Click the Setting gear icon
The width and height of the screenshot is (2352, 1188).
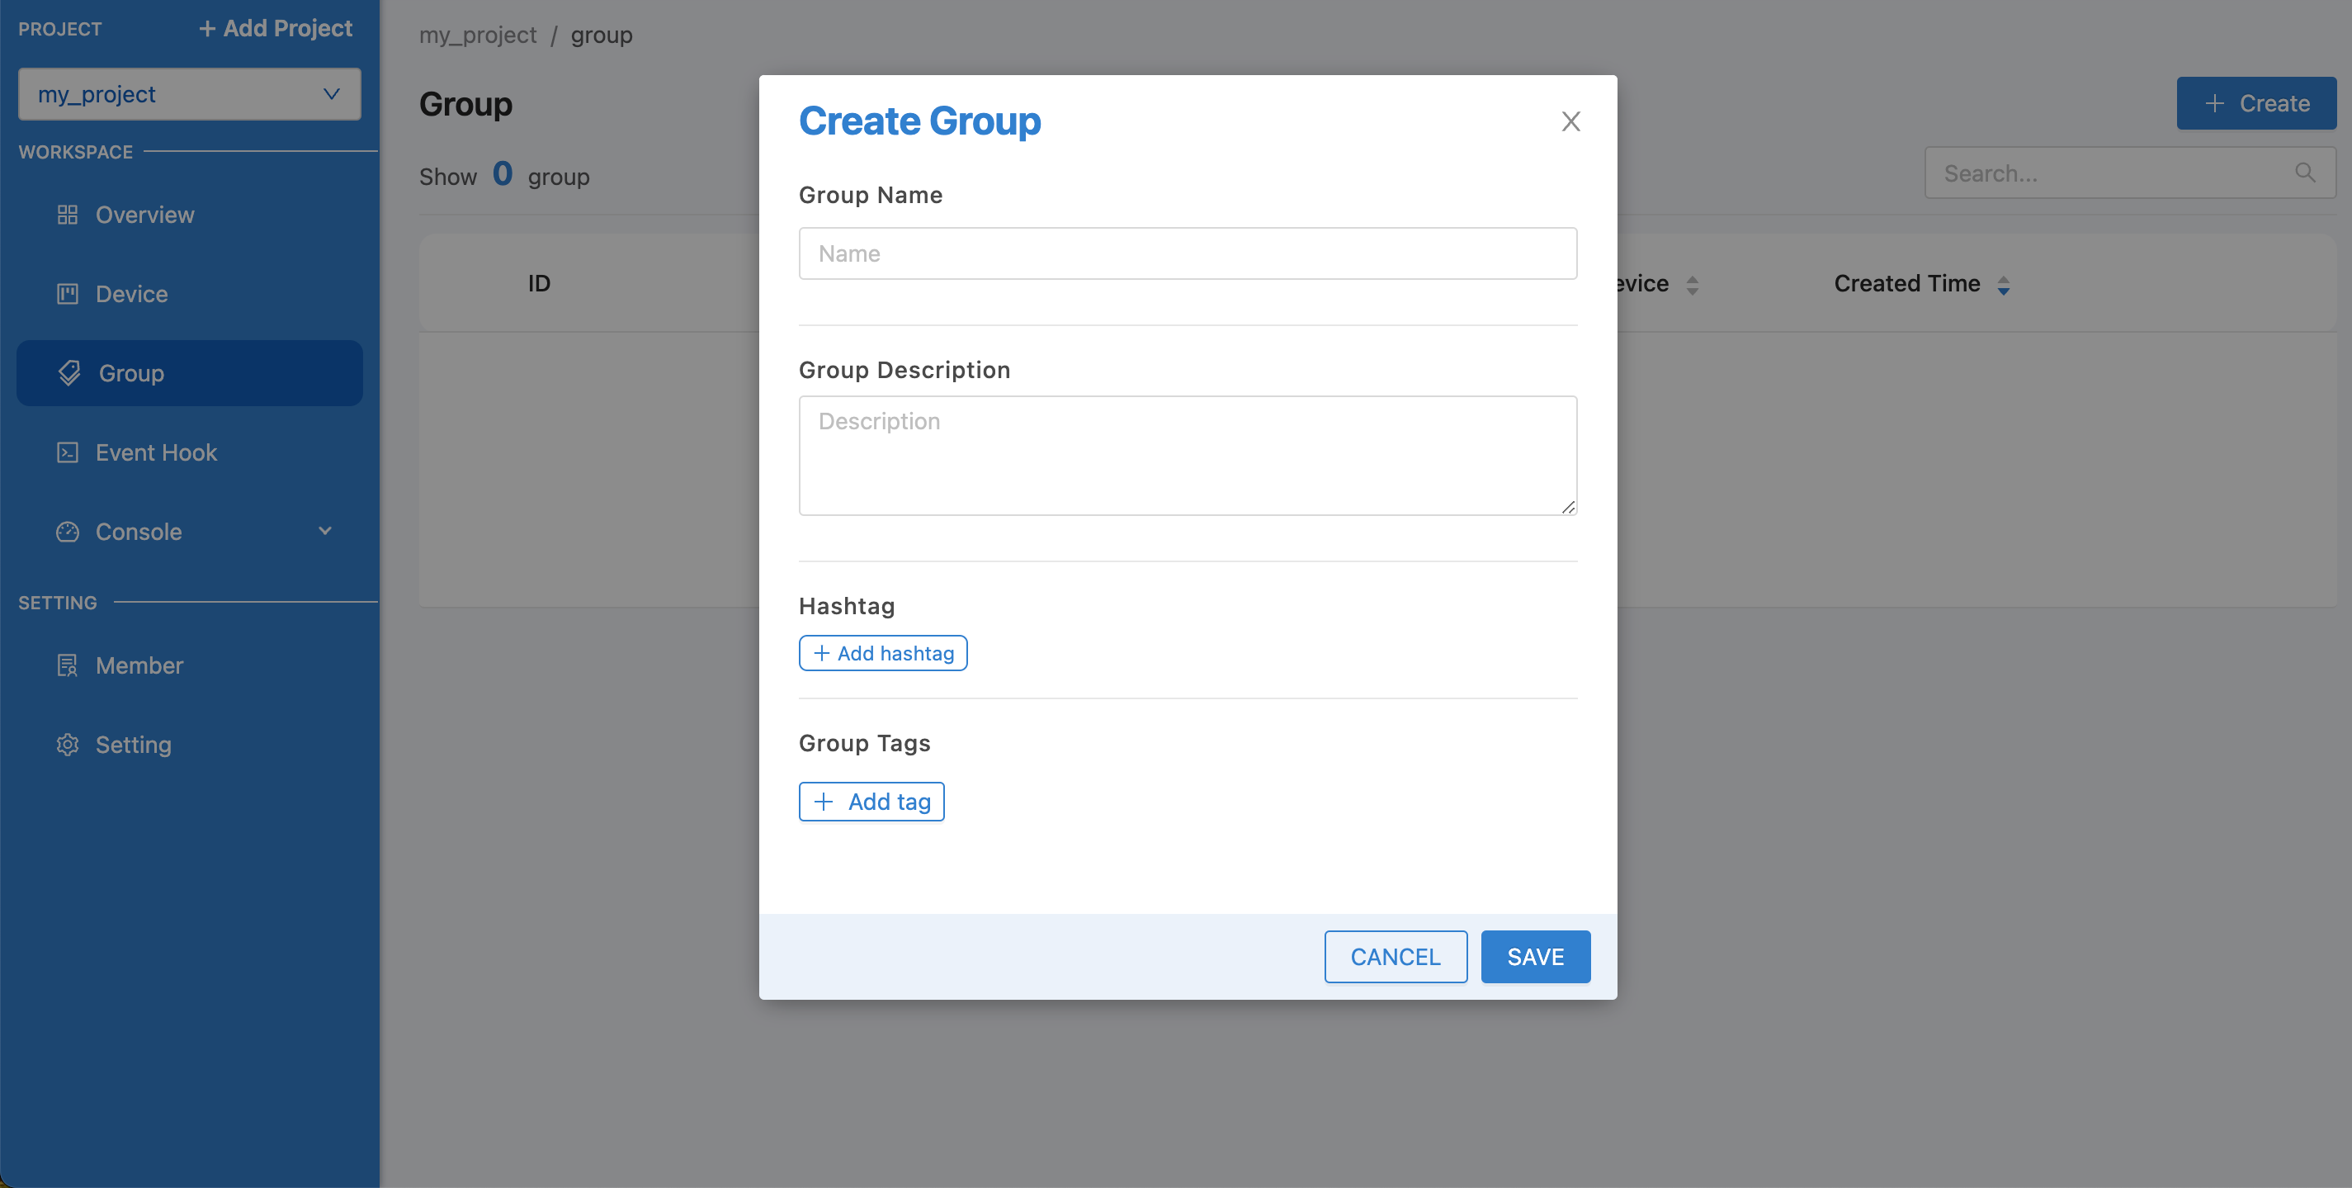(x=67, y=744)
